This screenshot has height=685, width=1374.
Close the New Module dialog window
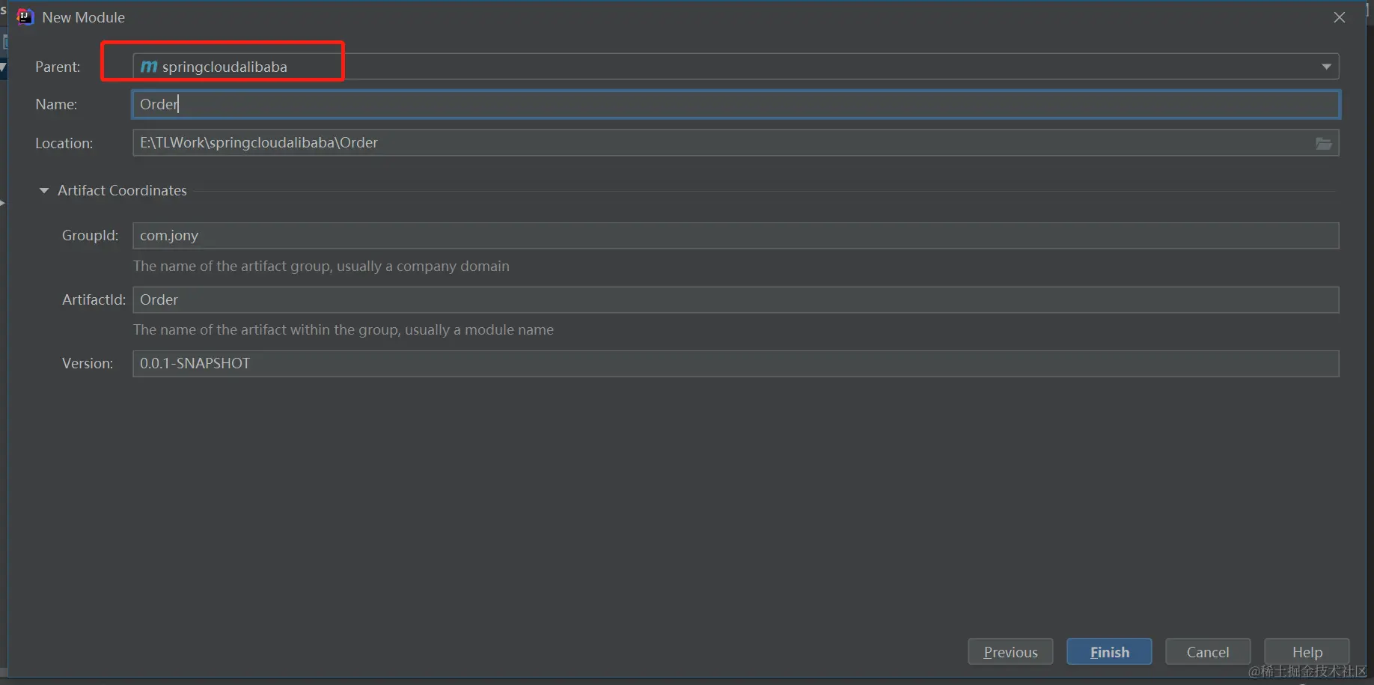coord(1340,17)
